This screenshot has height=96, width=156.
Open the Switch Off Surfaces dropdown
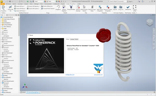pos(39,9)
